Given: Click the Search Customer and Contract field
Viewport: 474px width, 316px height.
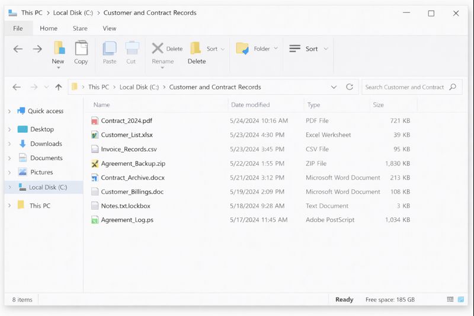Looking at the screenshot, I should coord(404,87).
